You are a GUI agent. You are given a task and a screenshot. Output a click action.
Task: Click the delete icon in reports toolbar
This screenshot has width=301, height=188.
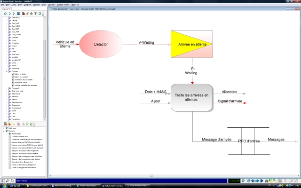[19, 124]
